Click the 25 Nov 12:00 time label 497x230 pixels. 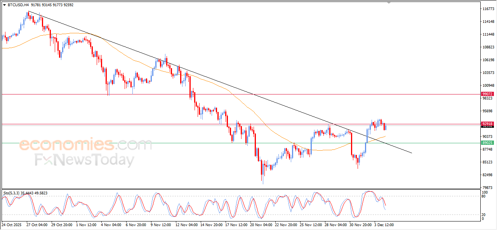coord(310,225)
